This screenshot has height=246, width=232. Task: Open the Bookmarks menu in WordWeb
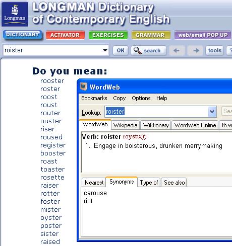(94, 98)
